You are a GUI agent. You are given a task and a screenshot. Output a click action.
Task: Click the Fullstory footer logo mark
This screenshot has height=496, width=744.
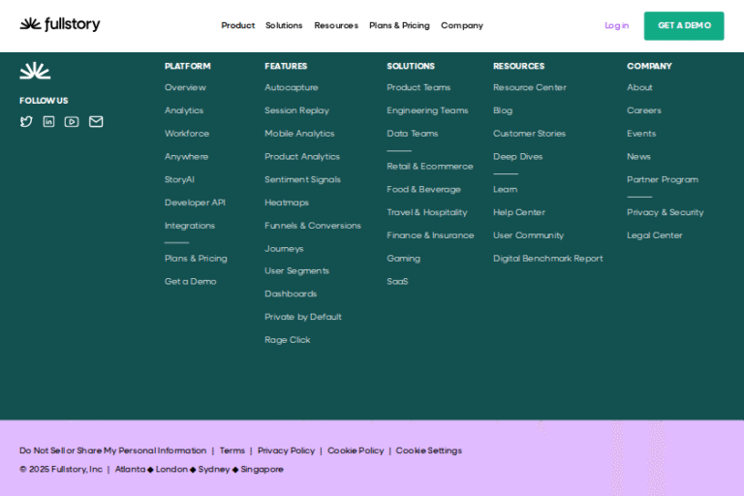(35, 71)
